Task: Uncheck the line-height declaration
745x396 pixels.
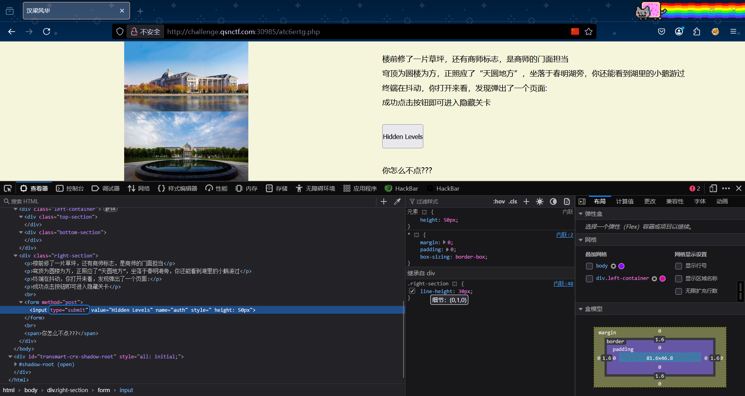Action: tap(412, 291)
